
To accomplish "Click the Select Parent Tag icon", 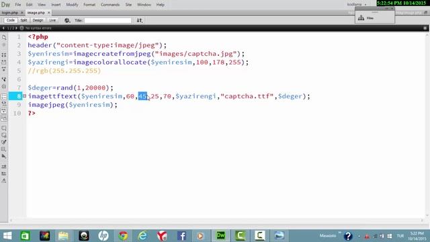I will (4, 79).
